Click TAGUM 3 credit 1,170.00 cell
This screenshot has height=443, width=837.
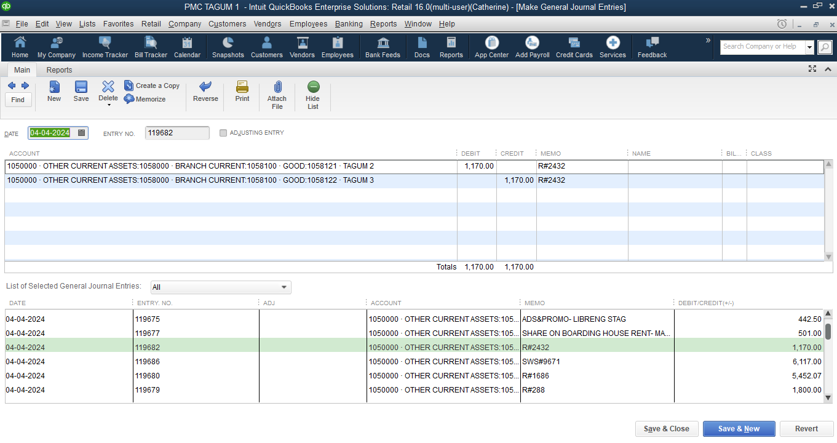click(x=516, y=180)
